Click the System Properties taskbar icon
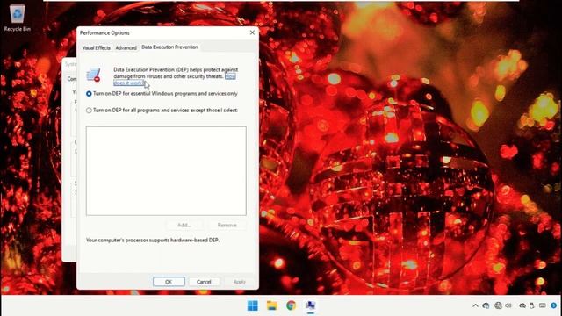Image resolution: width=562 pixels, height=316 pixels. pyautogui.click(x=310, y=305)
